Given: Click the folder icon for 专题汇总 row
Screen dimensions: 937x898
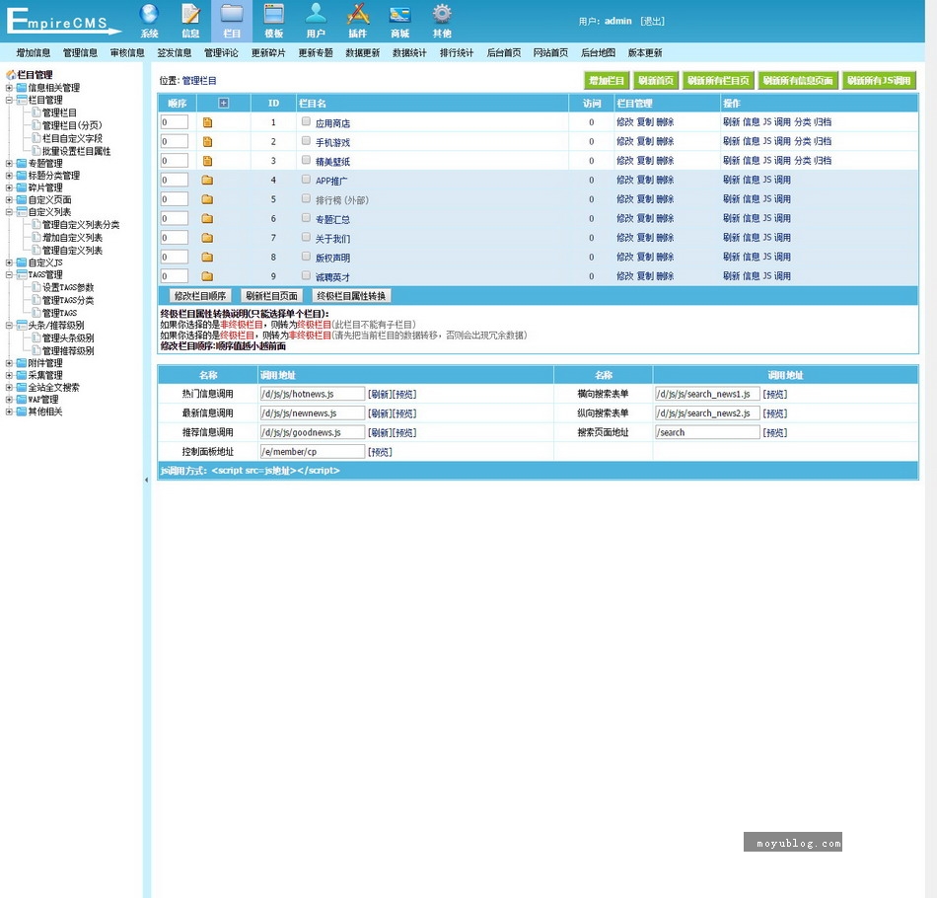Looking at the screenshot, I should coord(207,218).
